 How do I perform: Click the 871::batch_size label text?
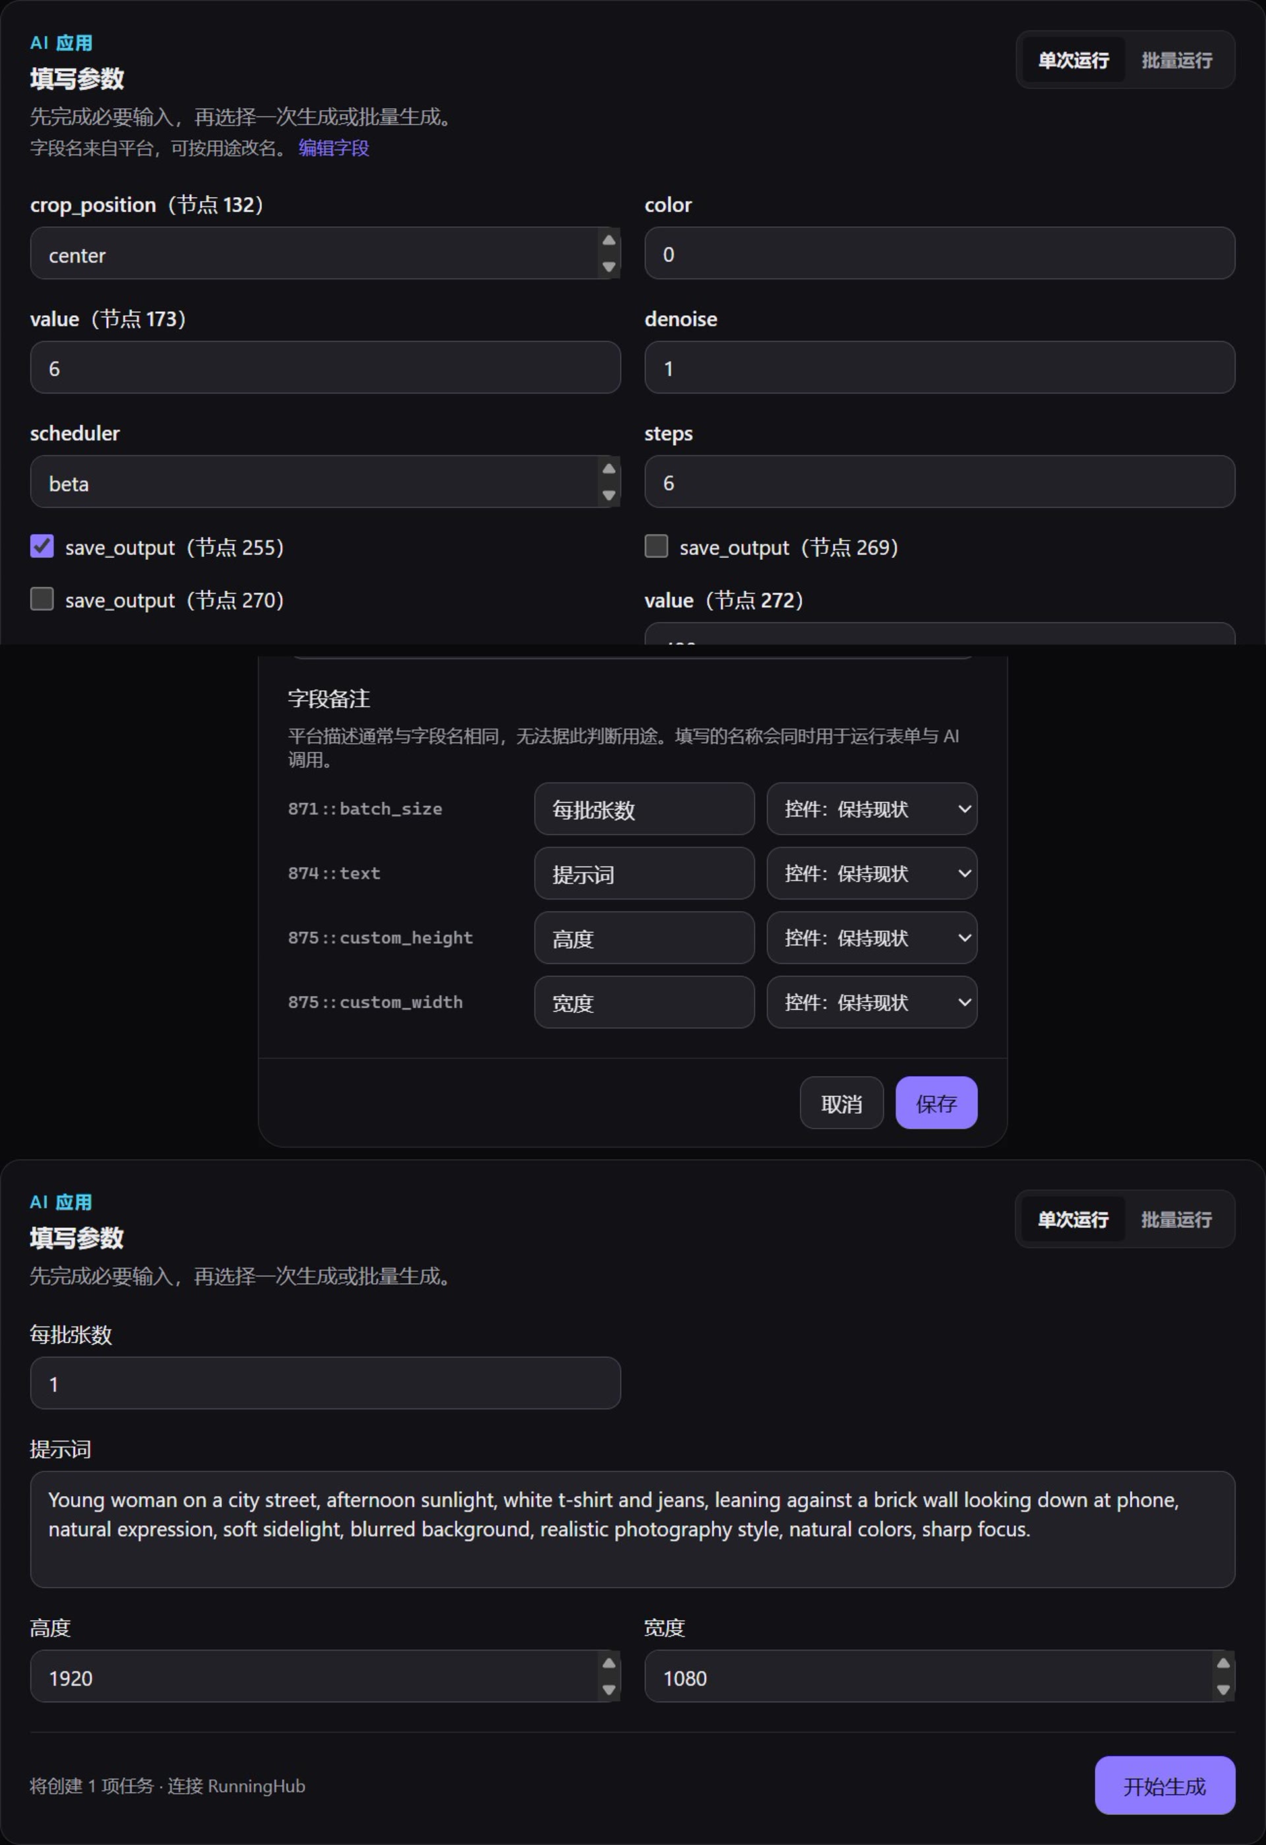pyautogui.click(x=365, y=809)
